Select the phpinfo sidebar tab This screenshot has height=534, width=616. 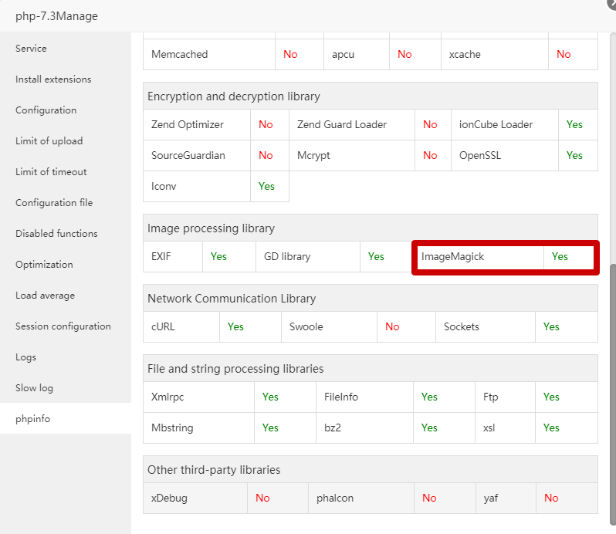32,419
